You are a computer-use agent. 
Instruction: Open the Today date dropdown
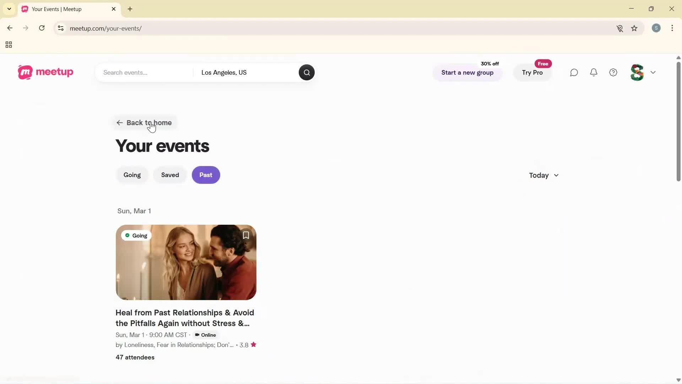coord(543,175)
